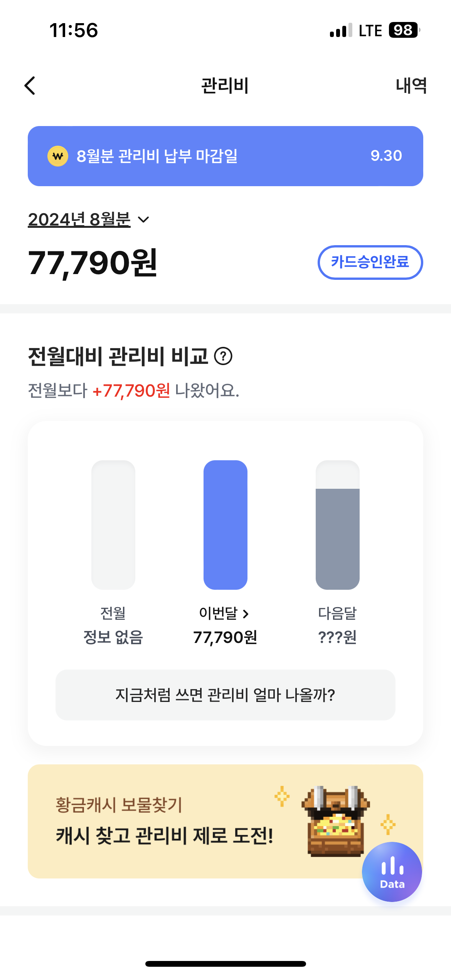Select the blue 이번달 bar
451x976 pixels.
point(225,525)
